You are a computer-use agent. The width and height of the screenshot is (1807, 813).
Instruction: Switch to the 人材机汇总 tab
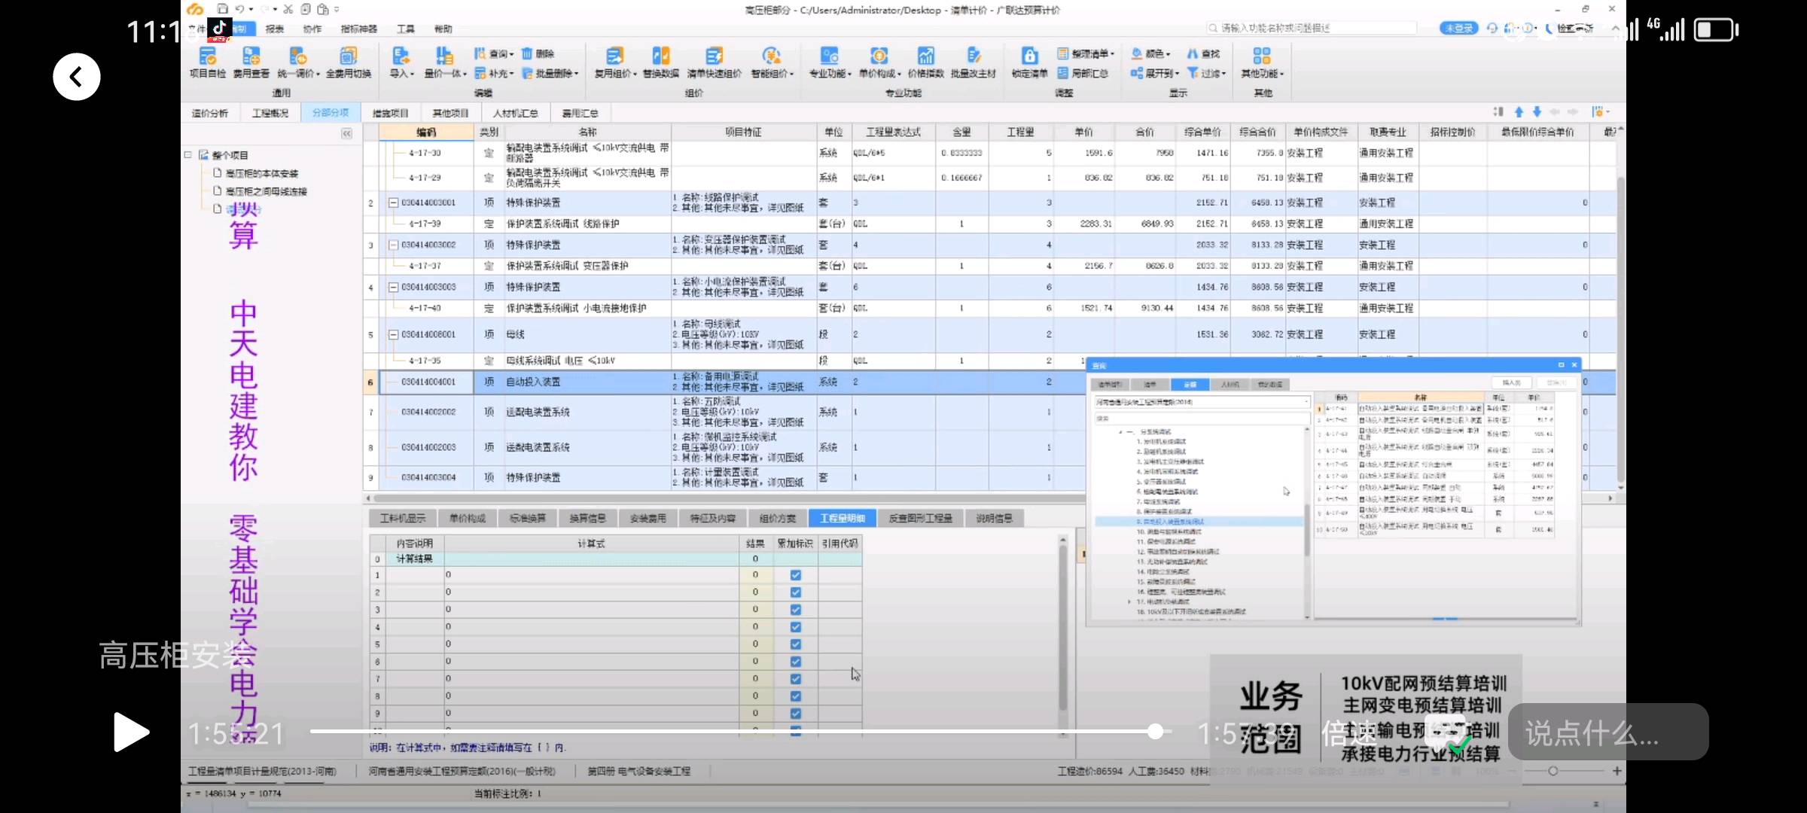516,113
